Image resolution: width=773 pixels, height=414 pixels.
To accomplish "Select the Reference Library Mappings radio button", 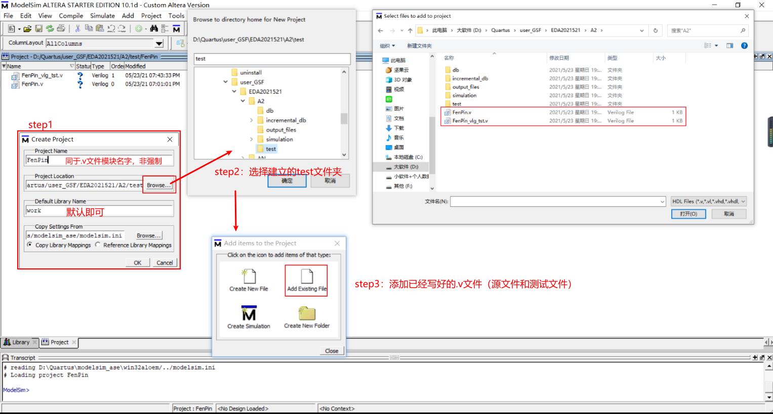I will [x=98, y=245].
